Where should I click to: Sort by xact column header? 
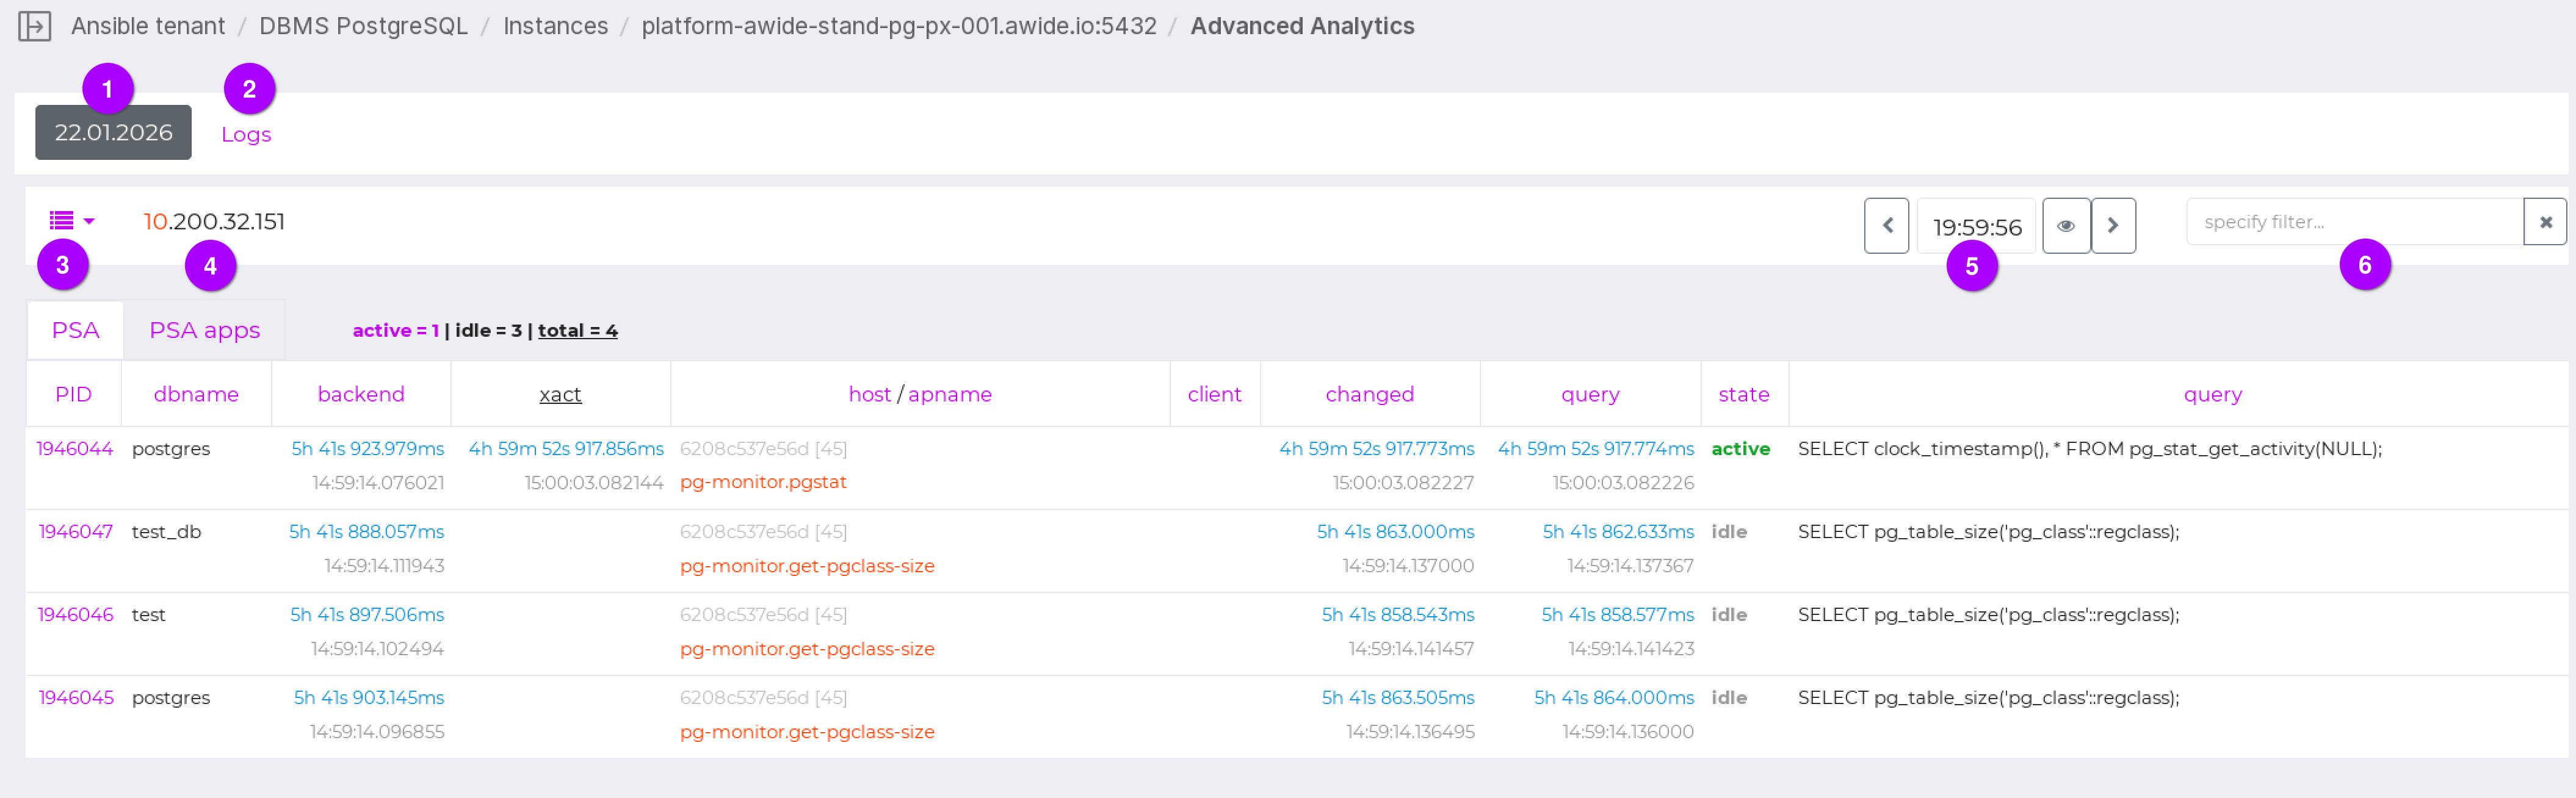click(x=560, y=394)
